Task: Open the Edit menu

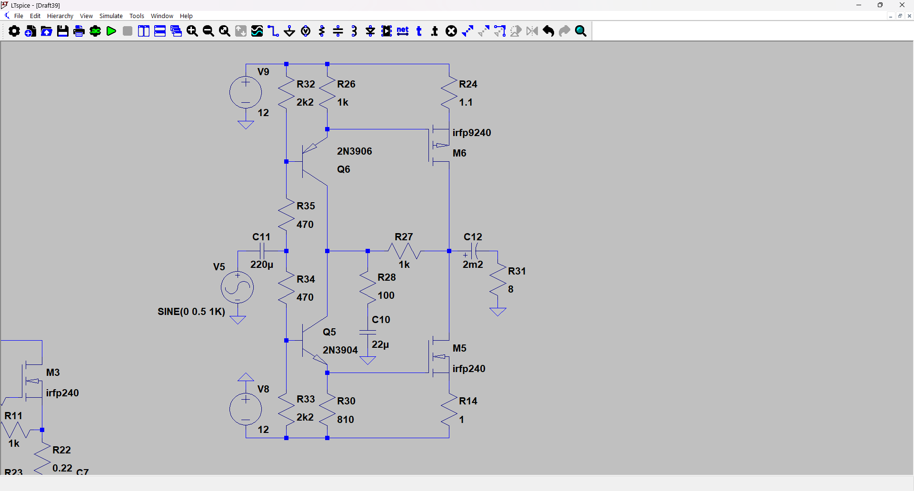Action: [35, 16]
